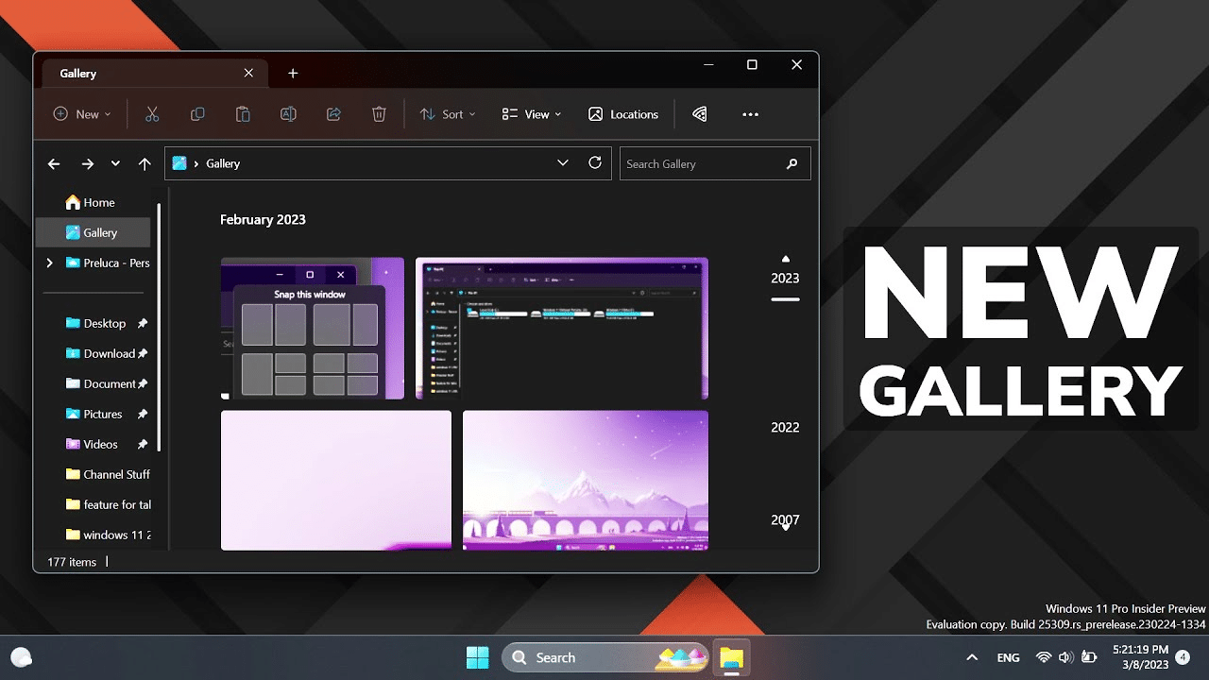Click the Gallery icon in address bar
Image resolution: width=1209 pixels, height=680 pixels.
[x=179, y=163]
